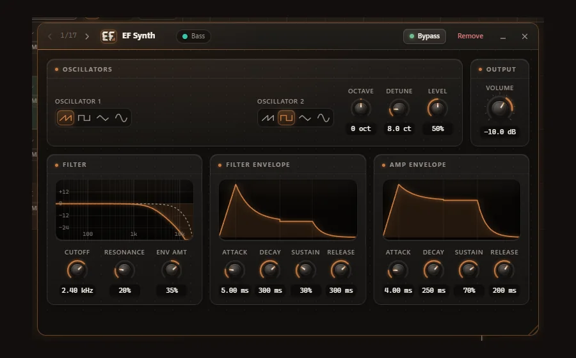The height and width of the screenshot is (358, 576).
Task: Select sawtooth waveform for Oscillator 2
Action: coord(268,118)
